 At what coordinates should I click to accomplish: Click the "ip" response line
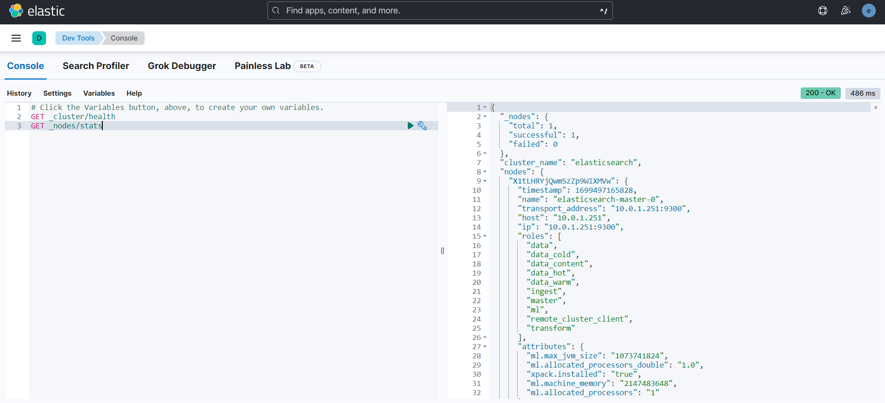point(571,227)
